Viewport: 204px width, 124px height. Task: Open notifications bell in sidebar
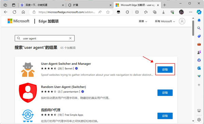click(x=199, y=20)
